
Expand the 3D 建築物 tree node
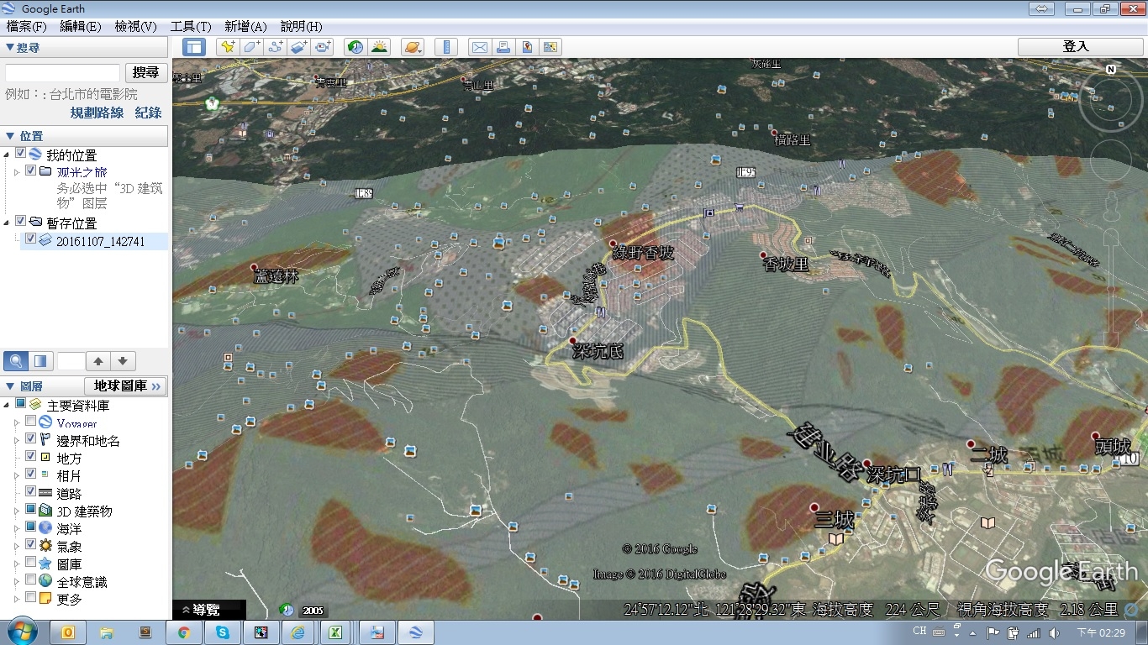17,511
